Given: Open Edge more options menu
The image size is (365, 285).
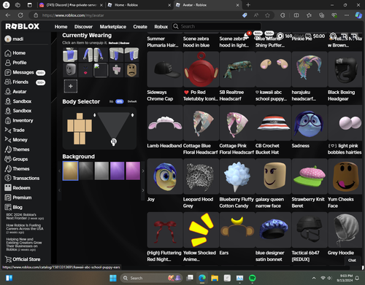Looking at the screenshot, I should tap(347, 15).
